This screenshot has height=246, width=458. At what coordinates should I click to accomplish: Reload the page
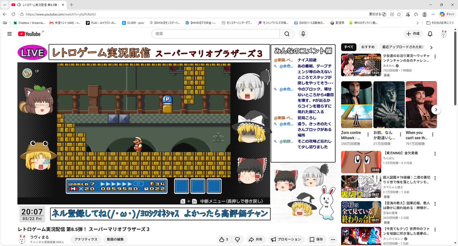(x=13, y=14)
